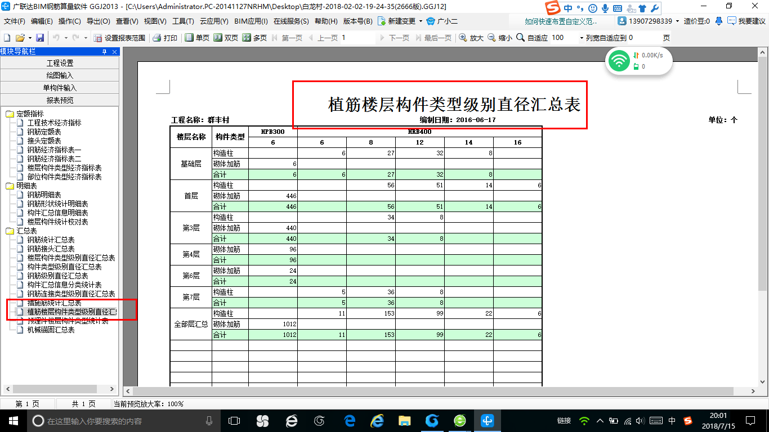Click the new file icon in toolbar
This screenshot has width=769, height=432.
[x=7, y=38]
